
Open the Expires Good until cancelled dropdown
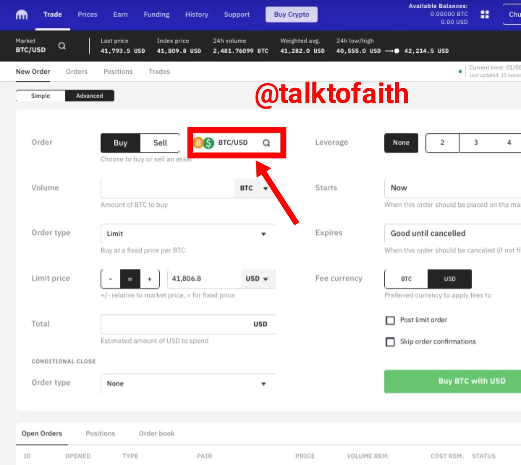[453, 234]
